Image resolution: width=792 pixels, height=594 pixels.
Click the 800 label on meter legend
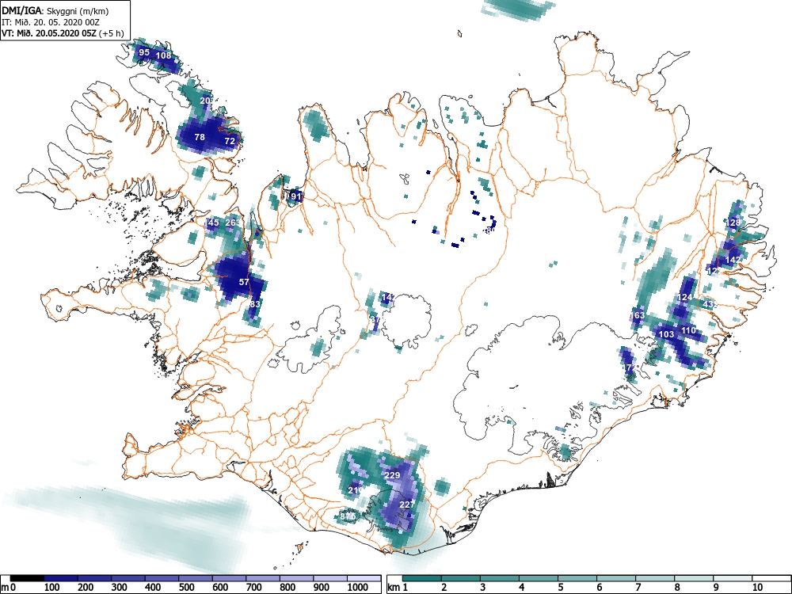coord(287,588)
